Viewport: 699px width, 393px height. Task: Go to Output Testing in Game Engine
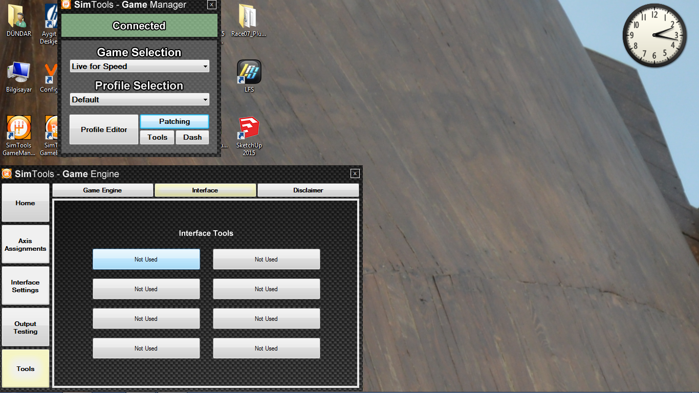pyautogui.click(x=26, y=327)
